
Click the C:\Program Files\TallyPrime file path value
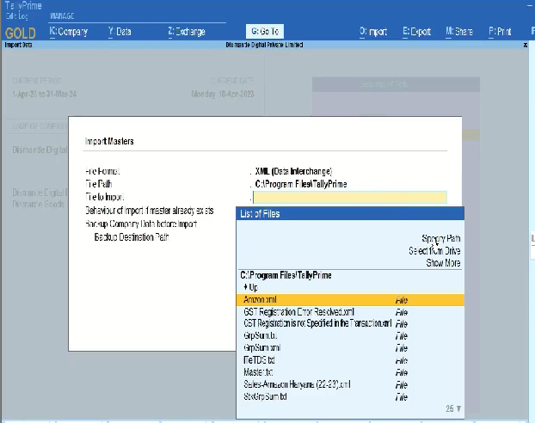click(301, 184)
